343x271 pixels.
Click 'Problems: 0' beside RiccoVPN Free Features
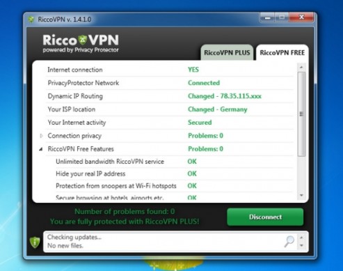205,149
